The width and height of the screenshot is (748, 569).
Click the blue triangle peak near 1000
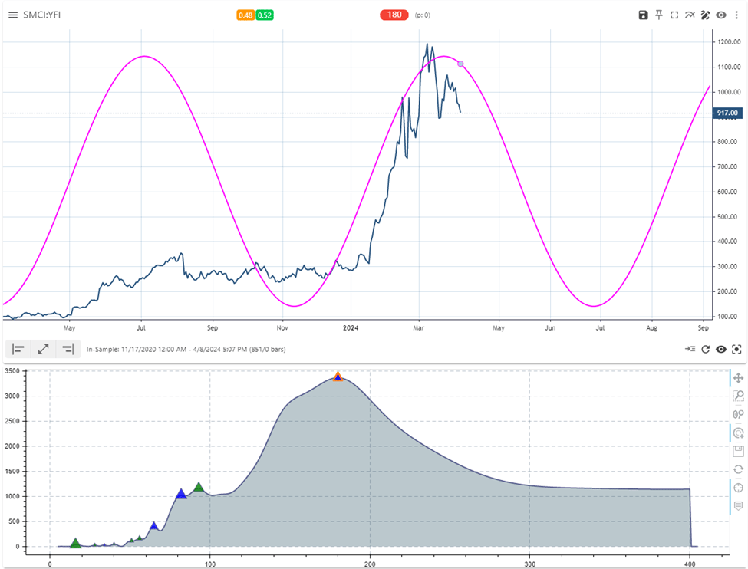(x=181, y=494)
